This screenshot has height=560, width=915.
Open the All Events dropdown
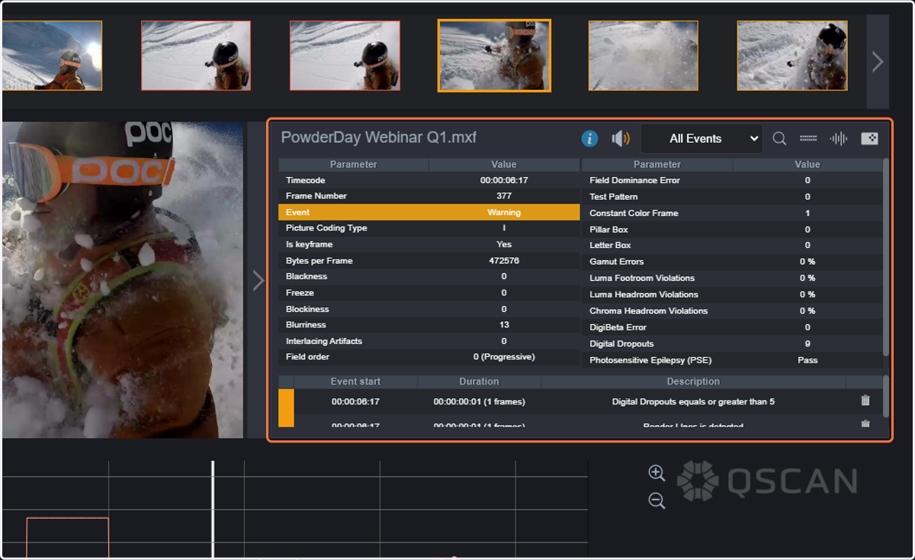[701, 138]
